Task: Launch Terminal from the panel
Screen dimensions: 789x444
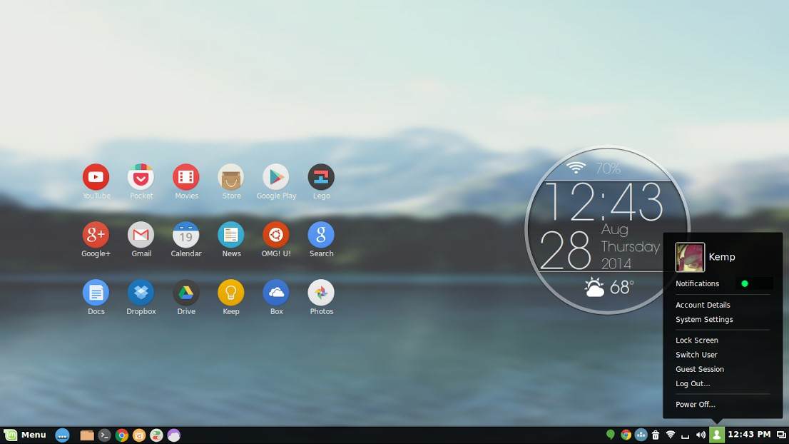Action: [x=105, y=435]
